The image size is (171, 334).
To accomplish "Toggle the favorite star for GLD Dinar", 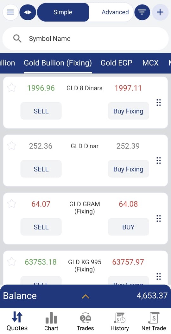I will tap(11, 146).
